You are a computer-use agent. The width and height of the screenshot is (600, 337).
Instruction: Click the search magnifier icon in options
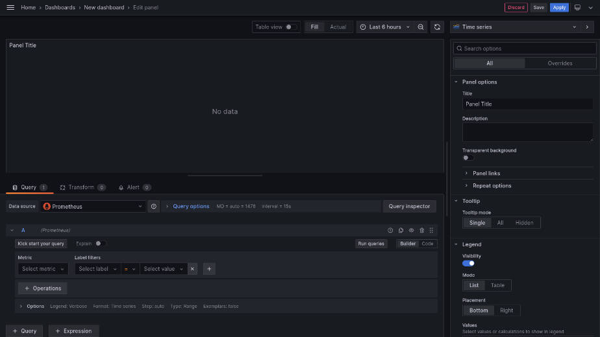[459, 49]
